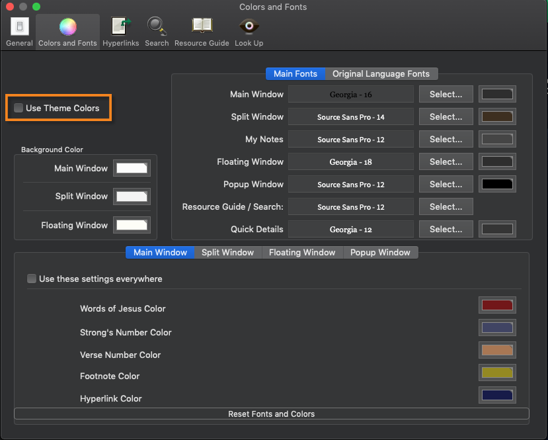Switch to Original Language Fonts tab

pyautogui.click(x=381, y=74)
